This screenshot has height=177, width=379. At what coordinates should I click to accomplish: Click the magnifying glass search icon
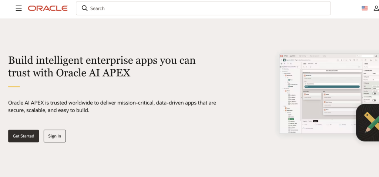pyautogui.click(x=85, y=8)
